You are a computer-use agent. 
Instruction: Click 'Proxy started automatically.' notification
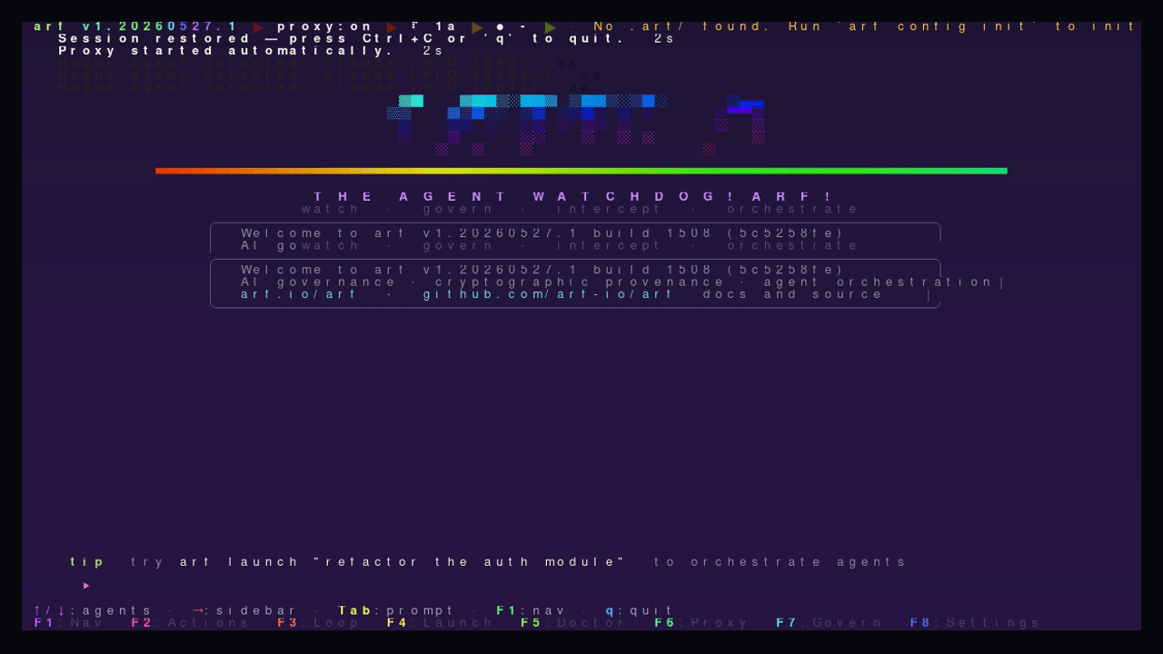point(226,51)
